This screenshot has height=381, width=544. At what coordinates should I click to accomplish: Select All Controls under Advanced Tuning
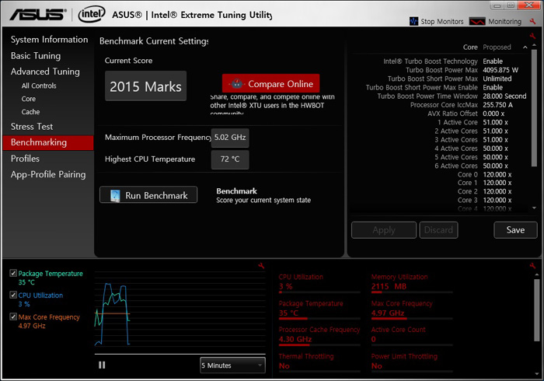click(39, 86)
